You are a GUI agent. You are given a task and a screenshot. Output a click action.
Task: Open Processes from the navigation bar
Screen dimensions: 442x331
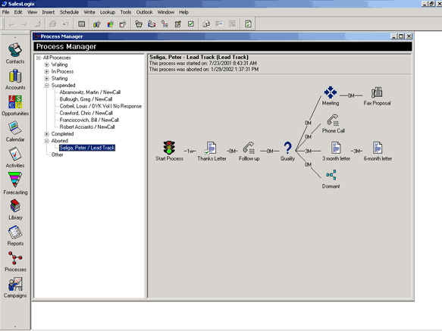(15, 261)
